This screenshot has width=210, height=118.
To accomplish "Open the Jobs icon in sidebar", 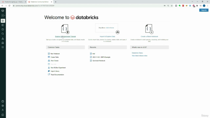I will click(x=3, y=47).
